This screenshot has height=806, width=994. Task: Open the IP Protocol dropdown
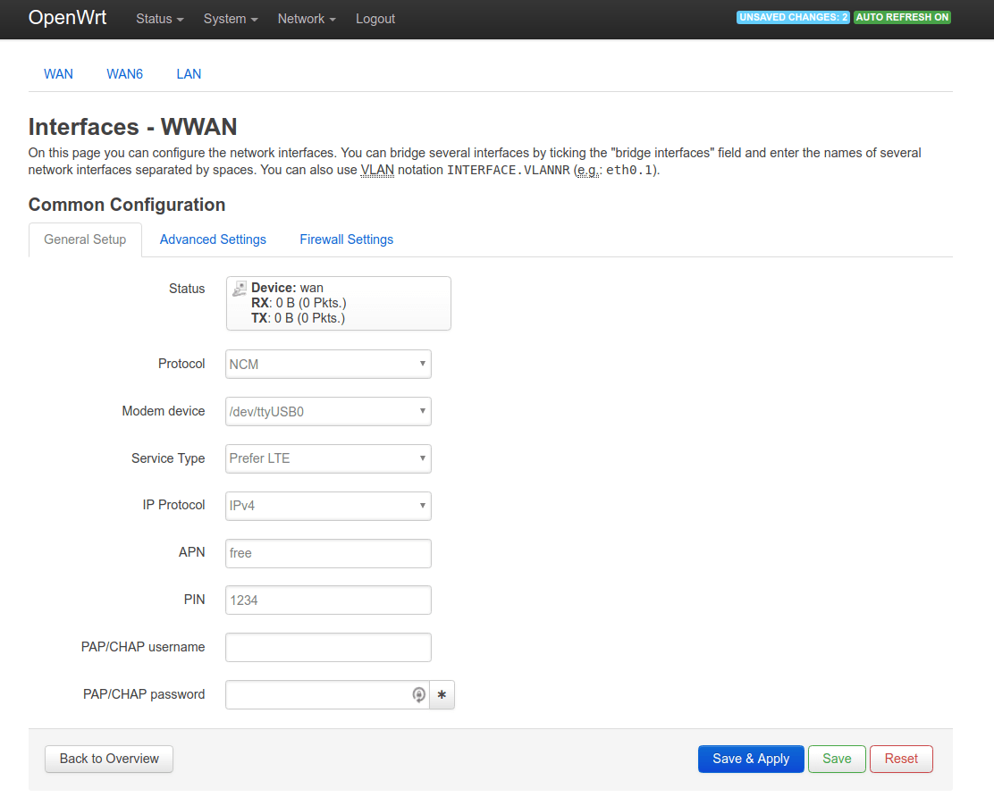click(328, 506)
